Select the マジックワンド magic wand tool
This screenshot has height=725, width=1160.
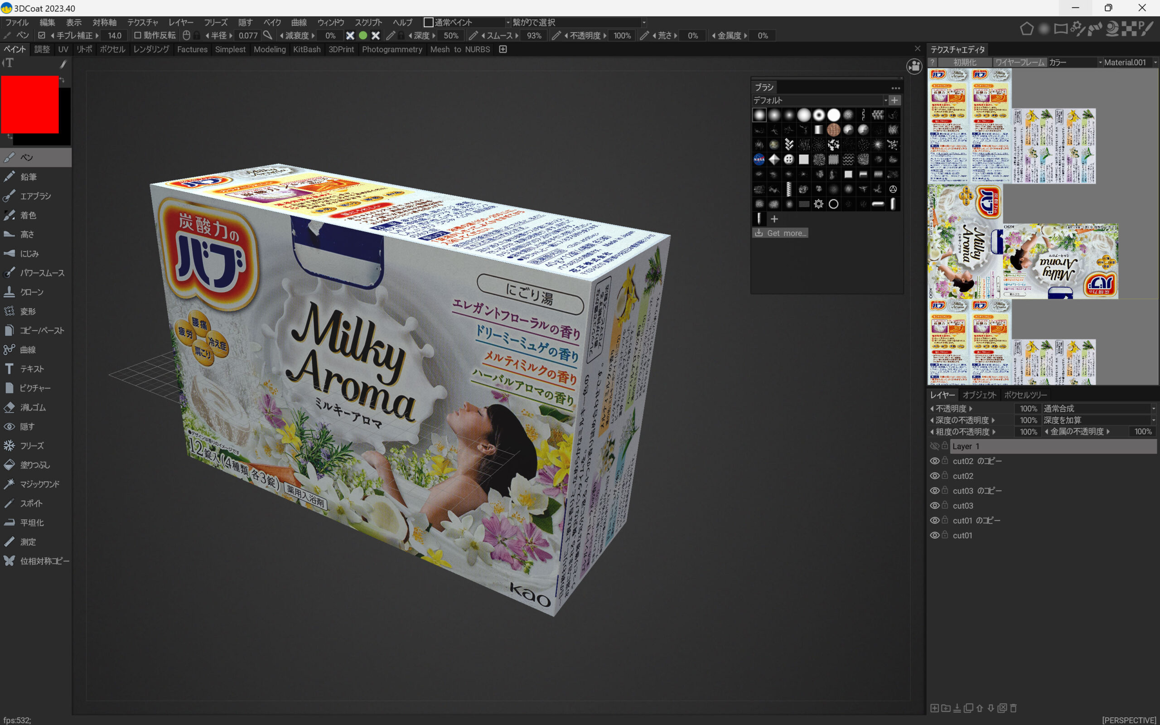tap(39, 484)
